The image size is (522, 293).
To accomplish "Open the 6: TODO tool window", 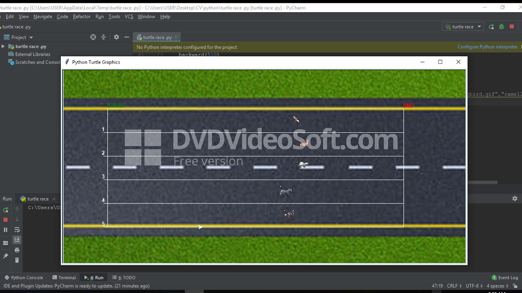I will pos(124,278).
